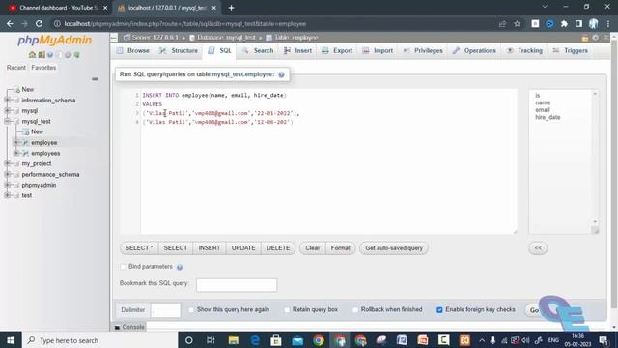This screenshot has width=618, height=348.
Task: Select hire_date in the columns list
Action: (x=548, y=117)
